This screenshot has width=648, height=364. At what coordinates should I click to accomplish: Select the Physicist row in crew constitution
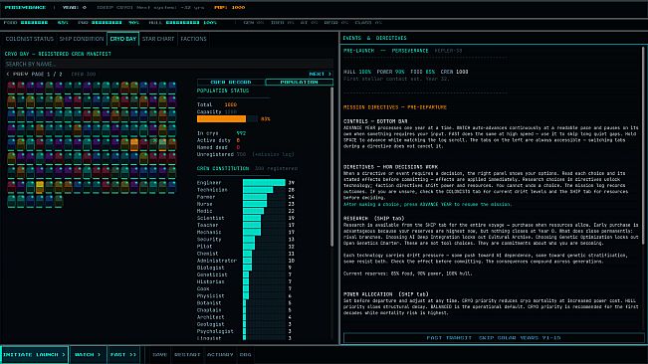coord(246,295)
